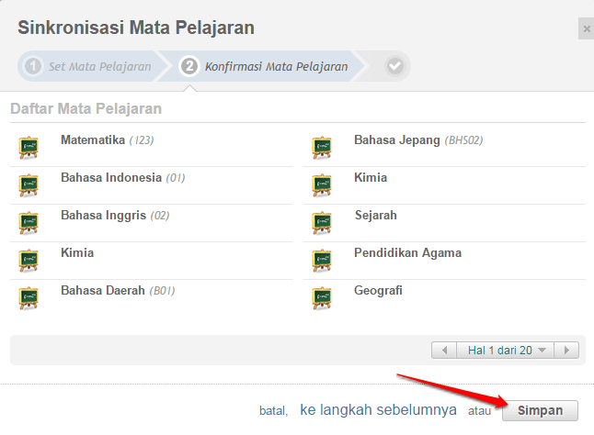Click the chalkboard icon beside Matematika

tap(29, 148)
